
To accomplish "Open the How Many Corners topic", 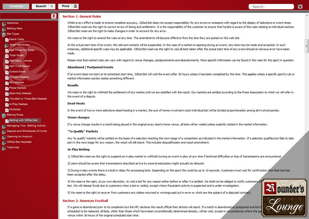I will (x=20, y=61).
